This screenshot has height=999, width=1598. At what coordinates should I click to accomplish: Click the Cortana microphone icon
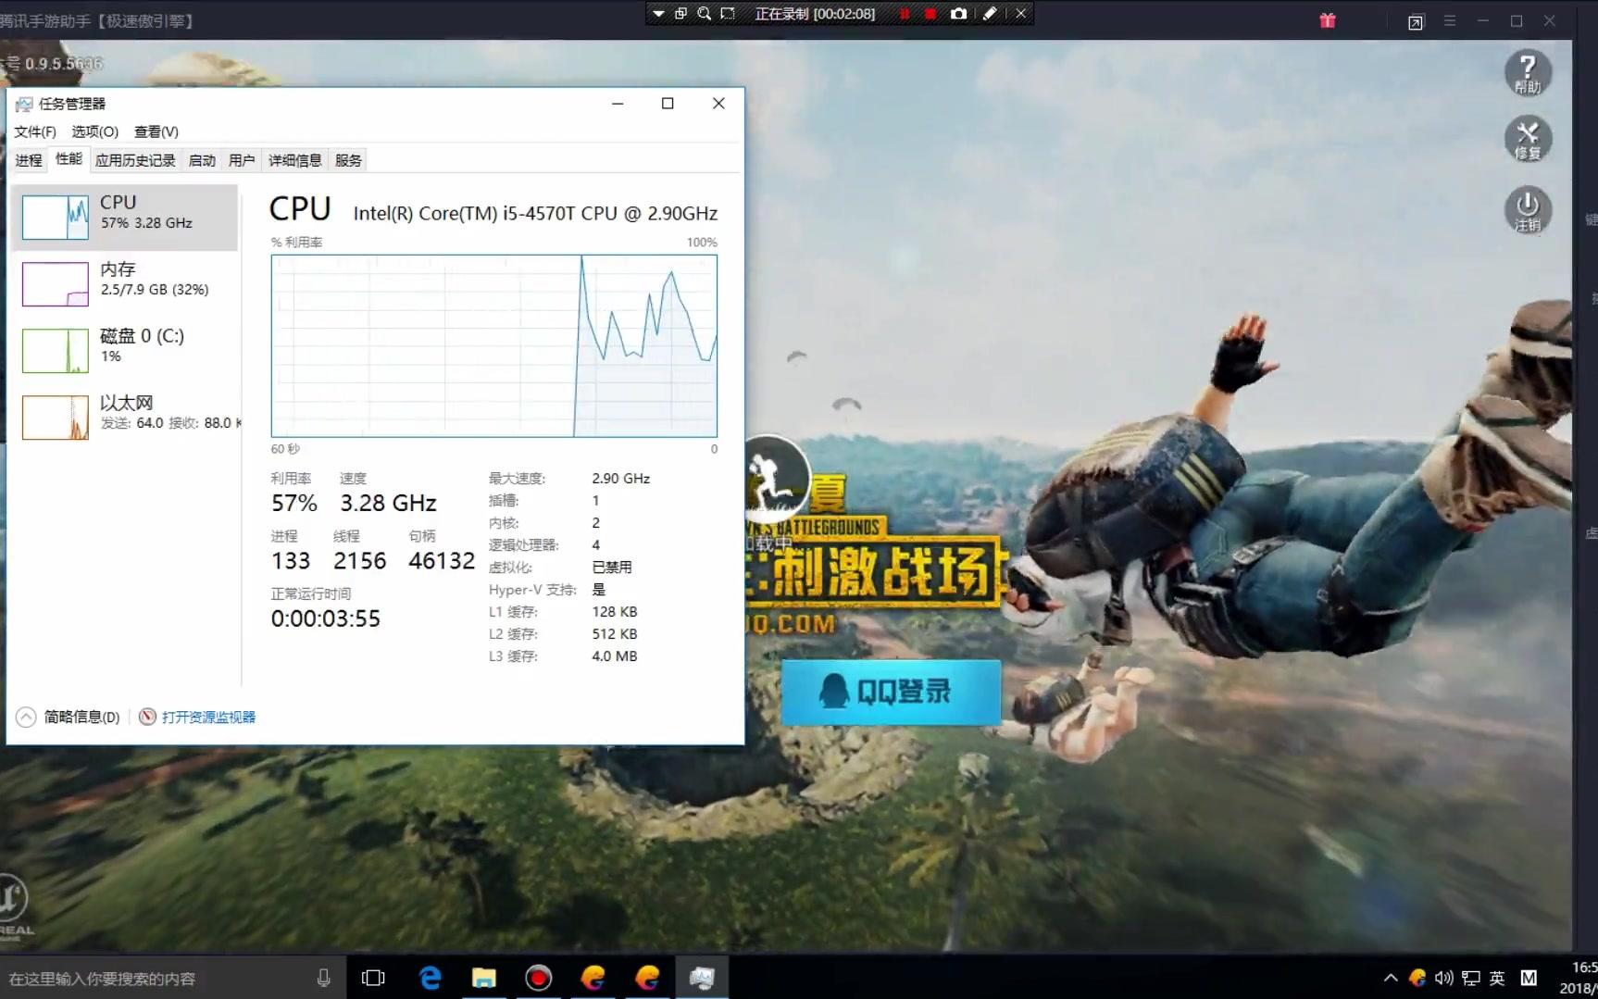(x=323, y=979)
